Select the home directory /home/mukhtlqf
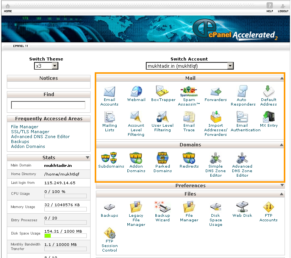The width and height of the screenshot is (291, 258). coord(62,174)
